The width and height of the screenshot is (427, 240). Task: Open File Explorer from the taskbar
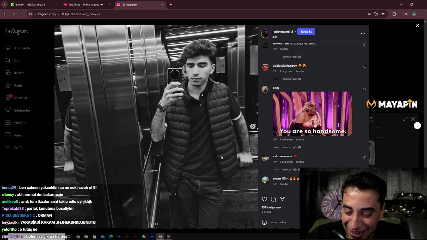click(86, 237)
